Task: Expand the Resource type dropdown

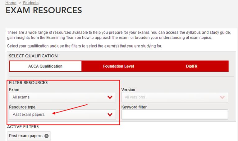Action: click(x=62, y=115)
